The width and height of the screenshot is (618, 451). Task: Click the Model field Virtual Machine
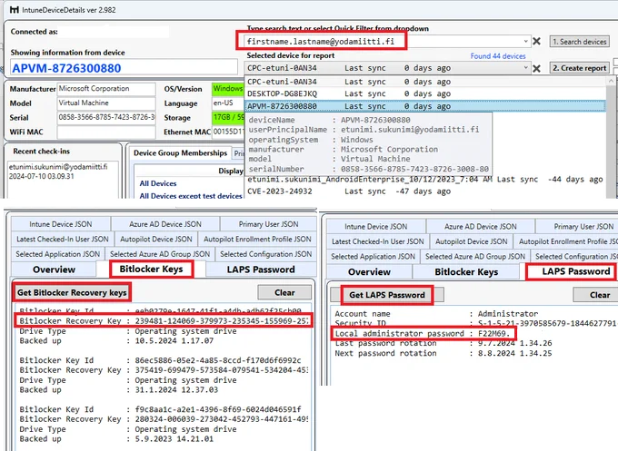[x=106, y=103]
